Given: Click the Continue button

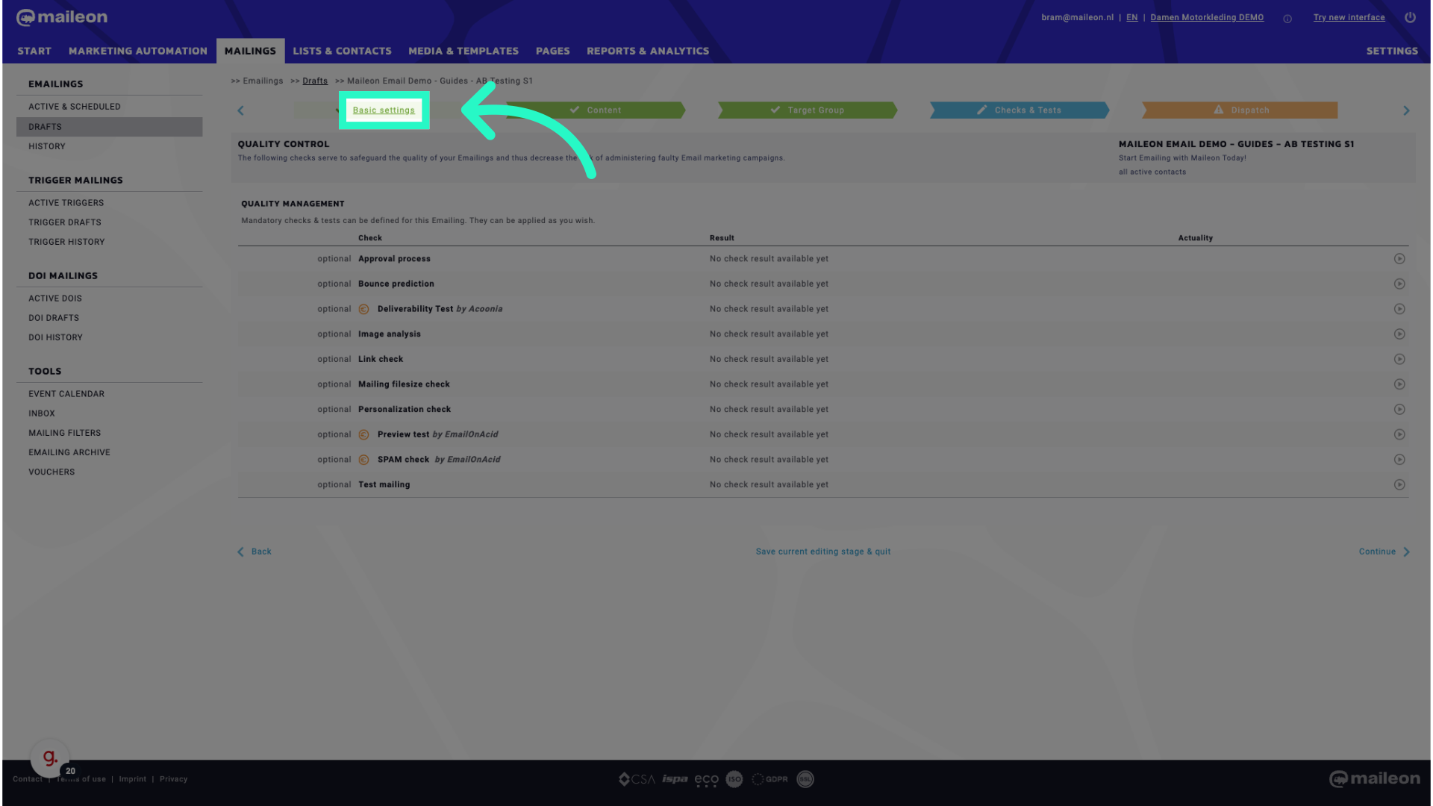Looking at the screenshot, I should click(x=1377, y=551).
